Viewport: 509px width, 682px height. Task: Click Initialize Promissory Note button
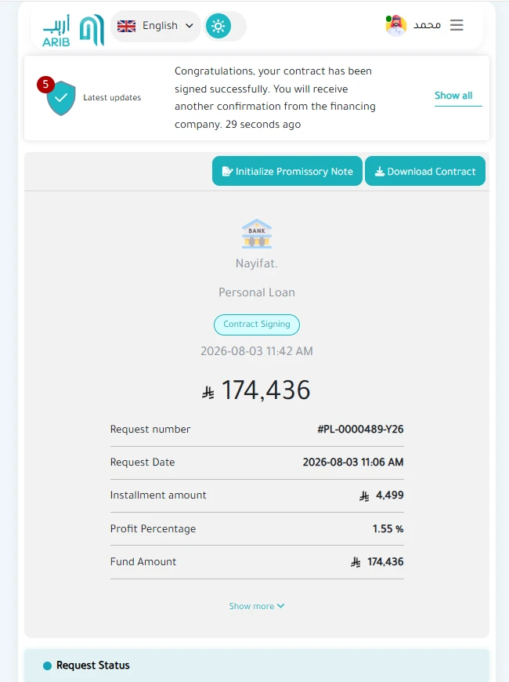point(287,172)
